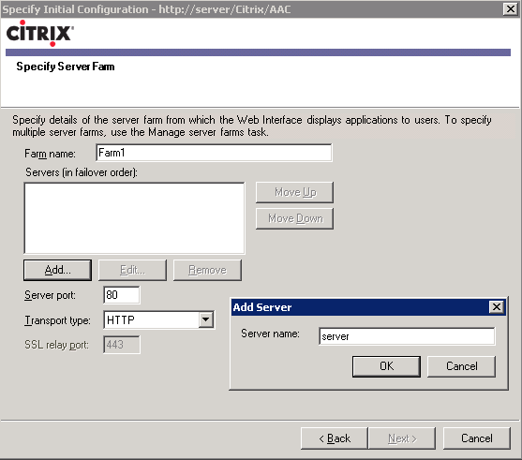Close the Specify Initial Configuration window
Viewport: 522px width, 460px height.
(511, 9)
